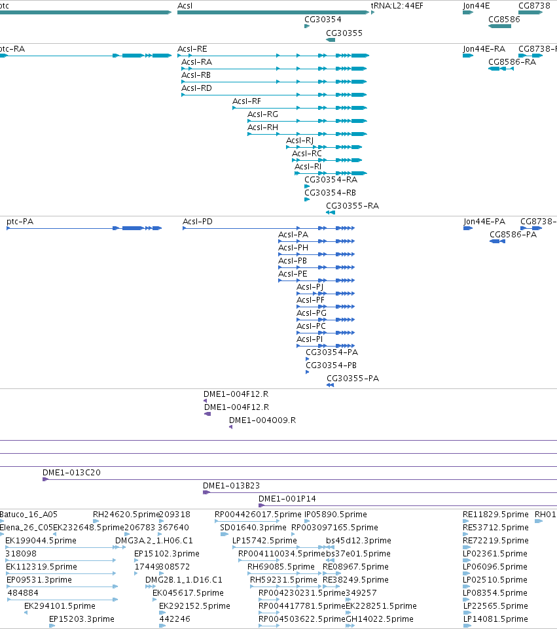This screenshot has width=557, height=629.
Task: Click the 442246 EST label
Action: click(x=175, y=619)
